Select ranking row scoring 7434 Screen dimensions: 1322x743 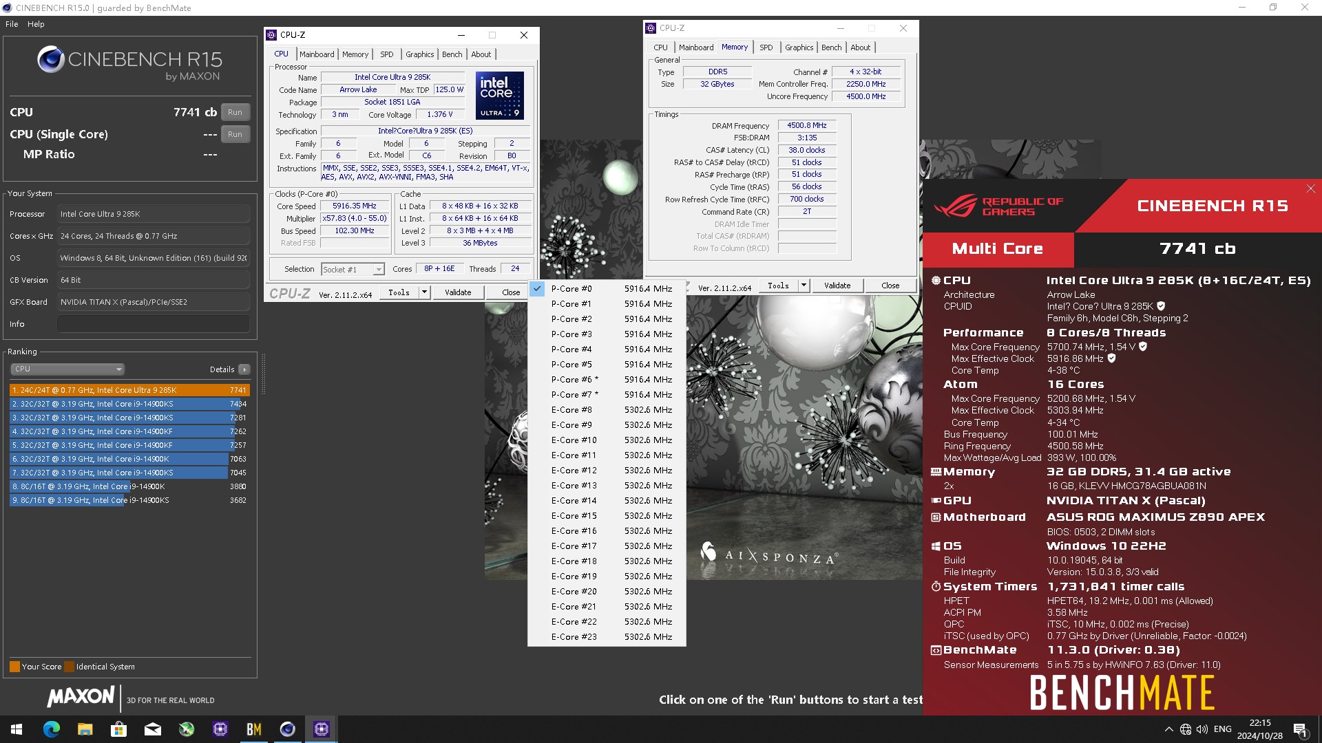pos(129,404)
